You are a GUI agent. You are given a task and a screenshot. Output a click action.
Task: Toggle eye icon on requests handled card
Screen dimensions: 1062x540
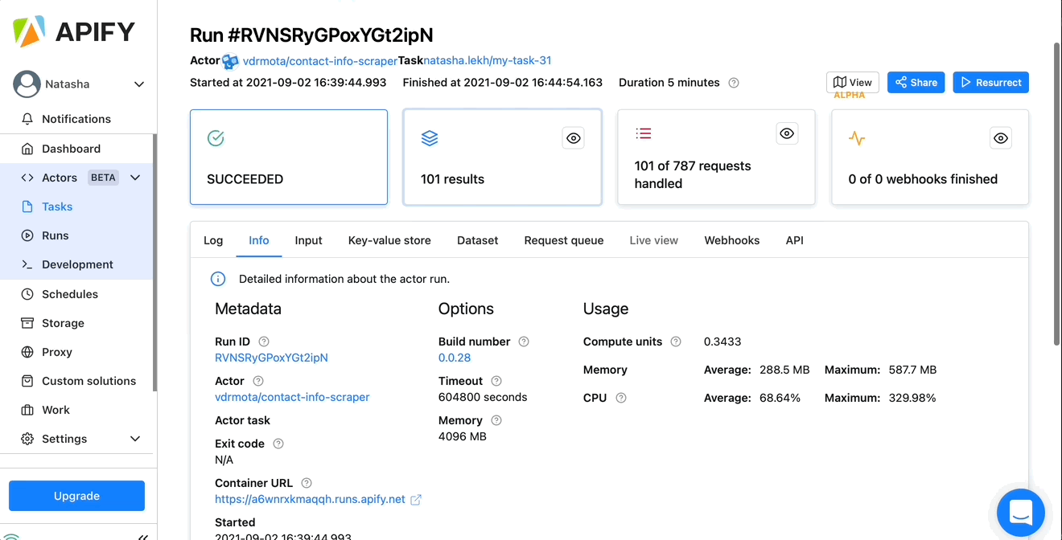(787, 134)
